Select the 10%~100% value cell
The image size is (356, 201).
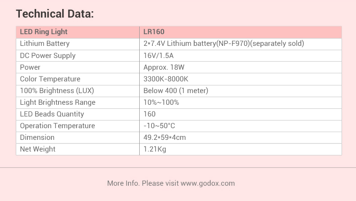(x=161, y=102)
